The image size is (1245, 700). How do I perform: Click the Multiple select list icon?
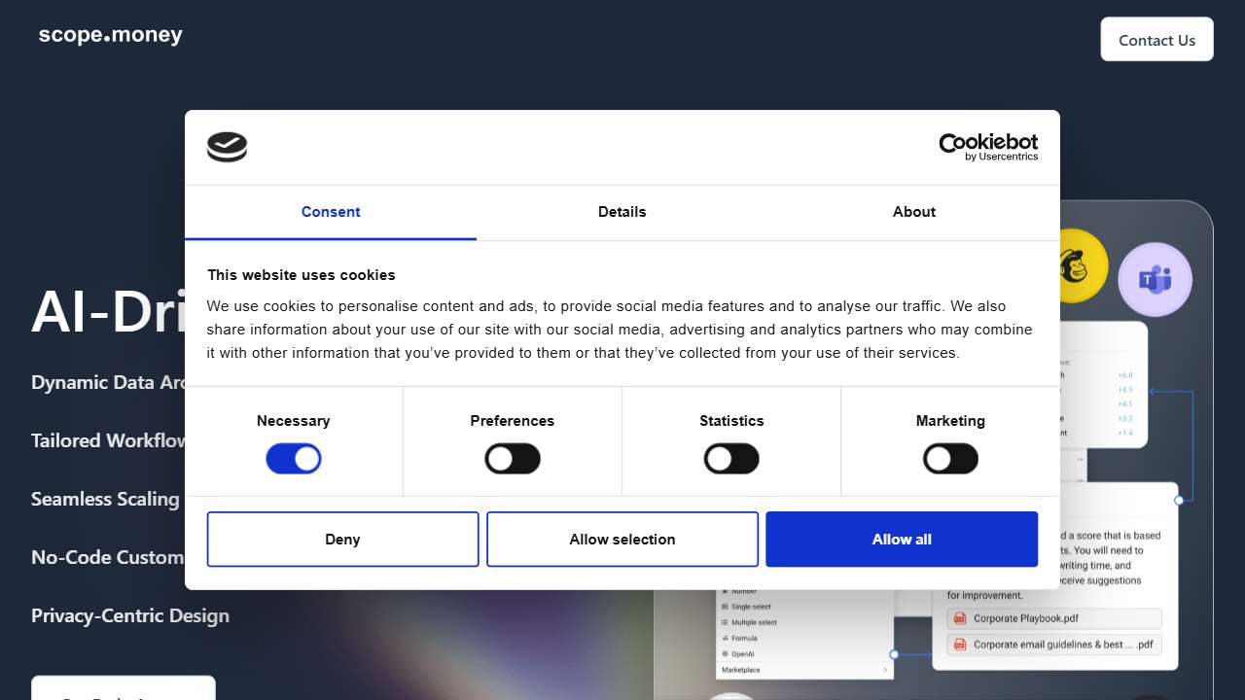click(x=725, y=622)
